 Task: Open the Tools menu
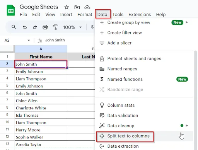click(x=118, y=14)
